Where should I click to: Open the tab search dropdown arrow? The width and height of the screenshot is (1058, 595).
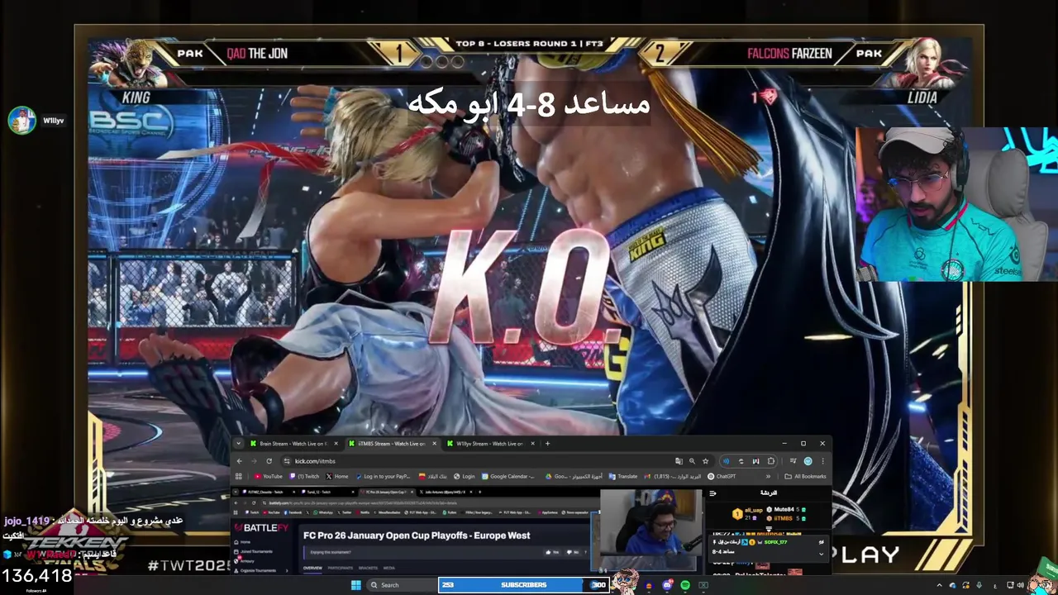pyautogui.click(x=239, y=444)
